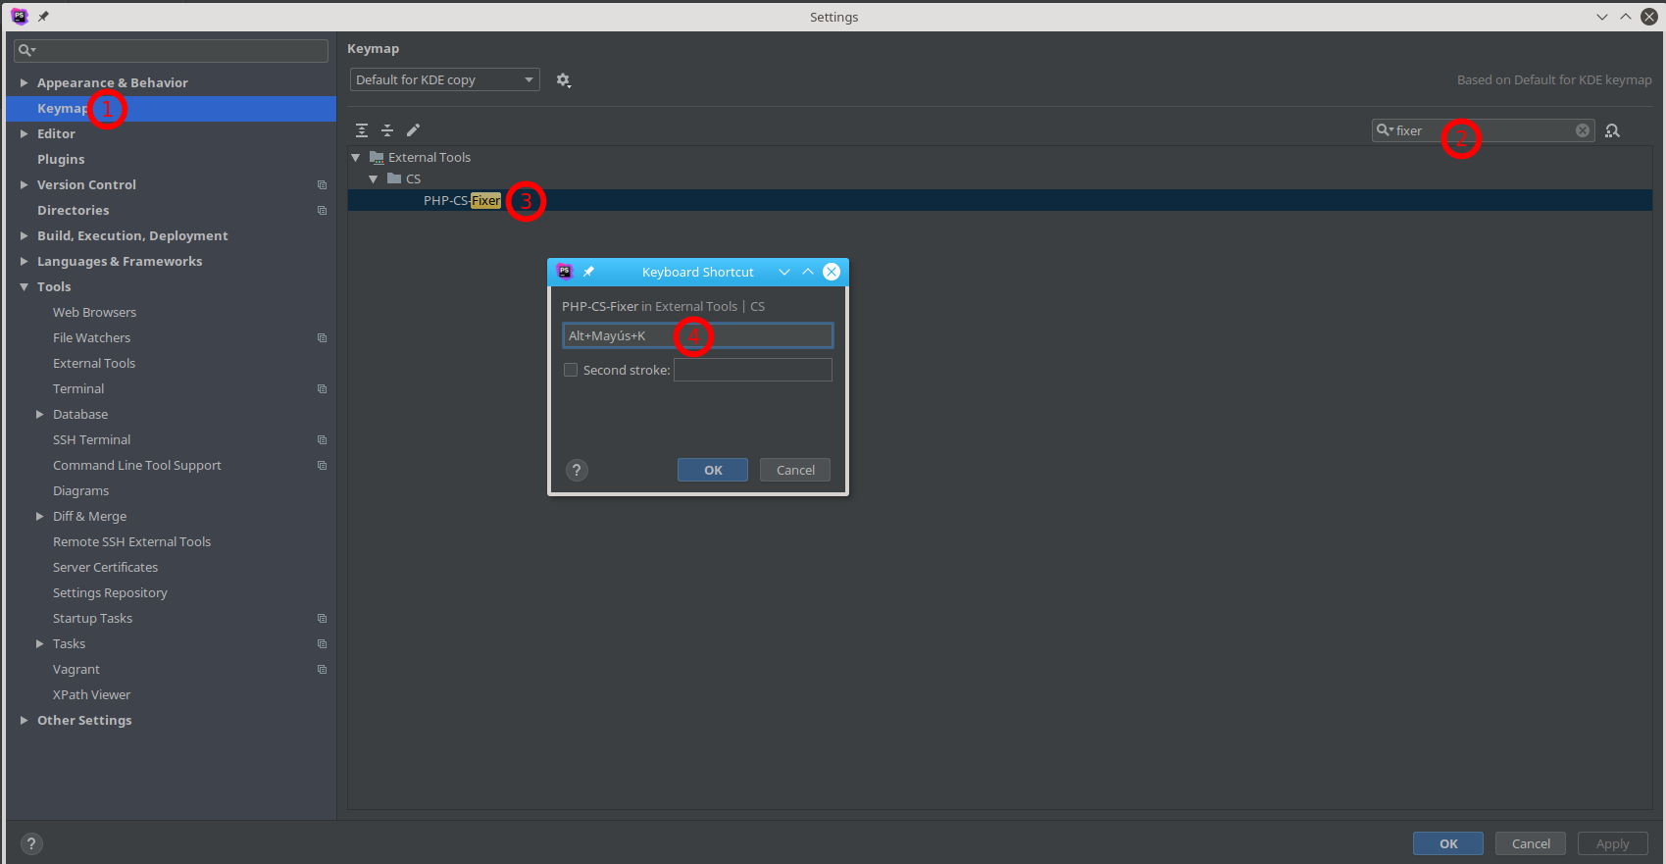Expand Build, Execution, Deployment arrow
1666x864 pixels.
[25, 235]
